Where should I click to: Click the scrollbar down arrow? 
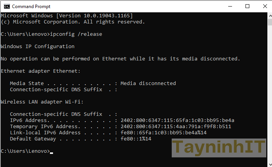[269, 164]
